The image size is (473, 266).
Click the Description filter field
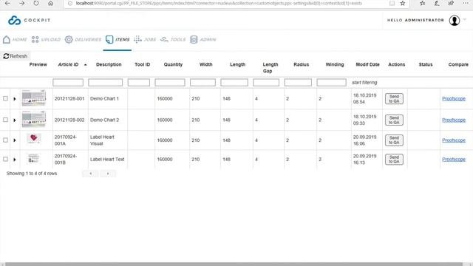(x=105, y=82)
